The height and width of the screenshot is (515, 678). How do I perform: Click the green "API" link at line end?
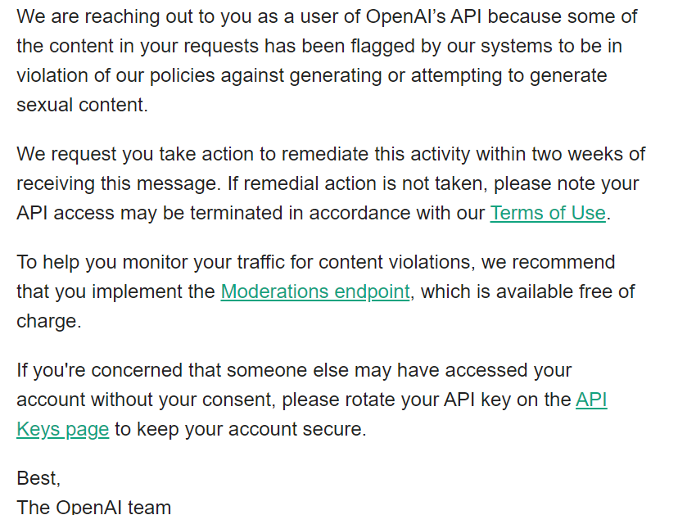click(591, 400)
